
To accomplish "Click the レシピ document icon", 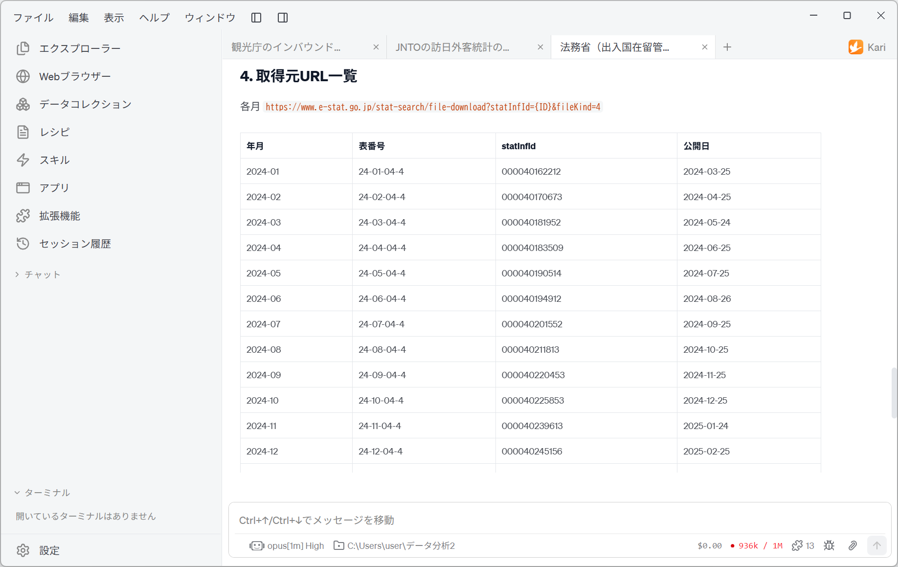I will [23, 132].
